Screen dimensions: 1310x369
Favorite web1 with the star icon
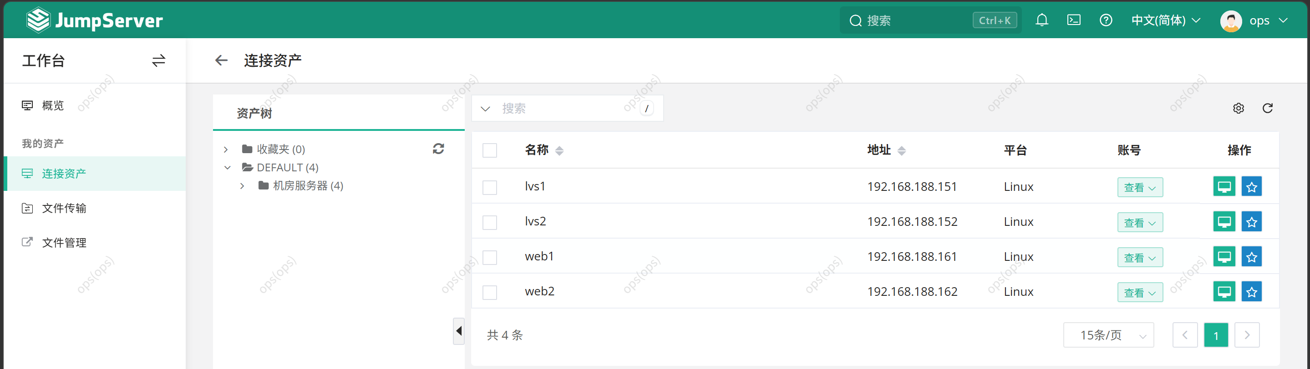1252,256
